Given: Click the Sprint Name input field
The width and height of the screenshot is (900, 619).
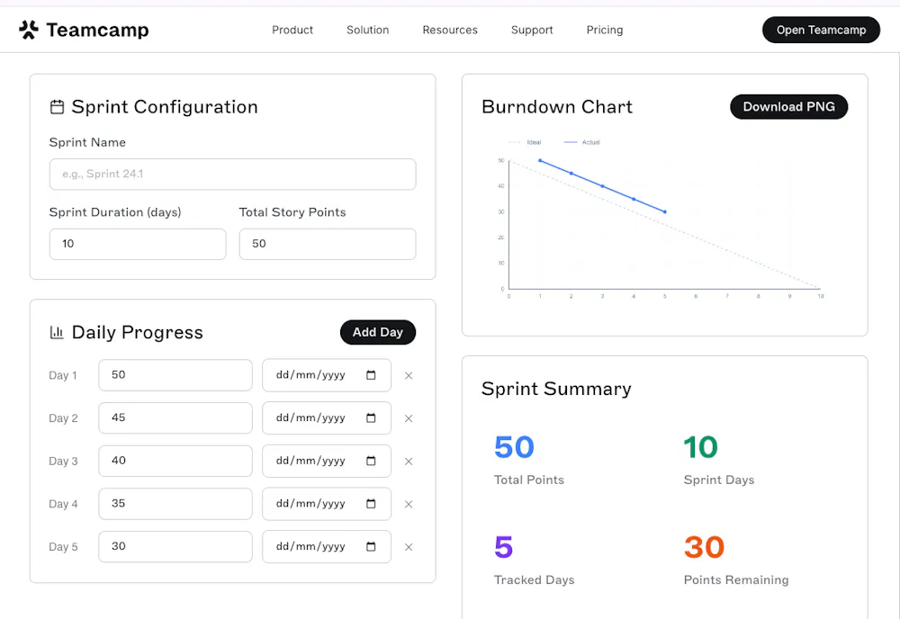Looking at the screenshot, I should (x=232, y=174).
